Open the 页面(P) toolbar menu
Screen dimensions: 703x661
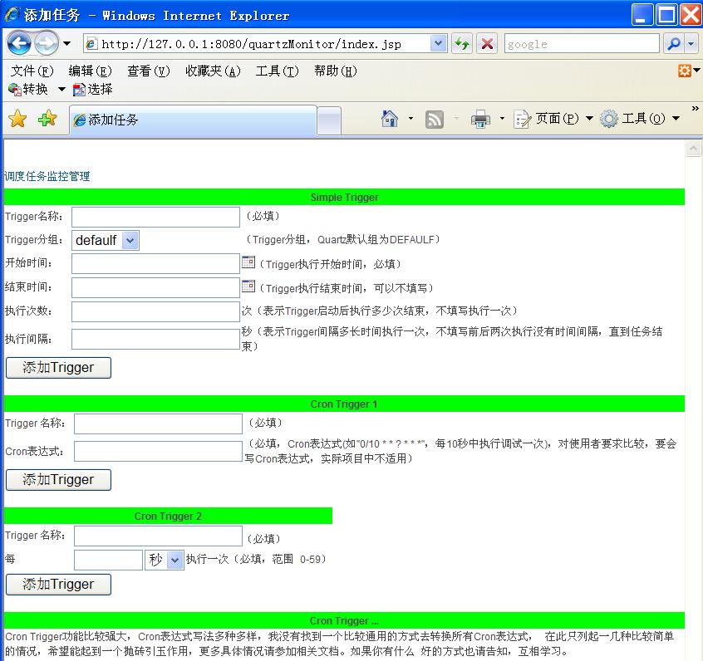[x=553, y=119]
